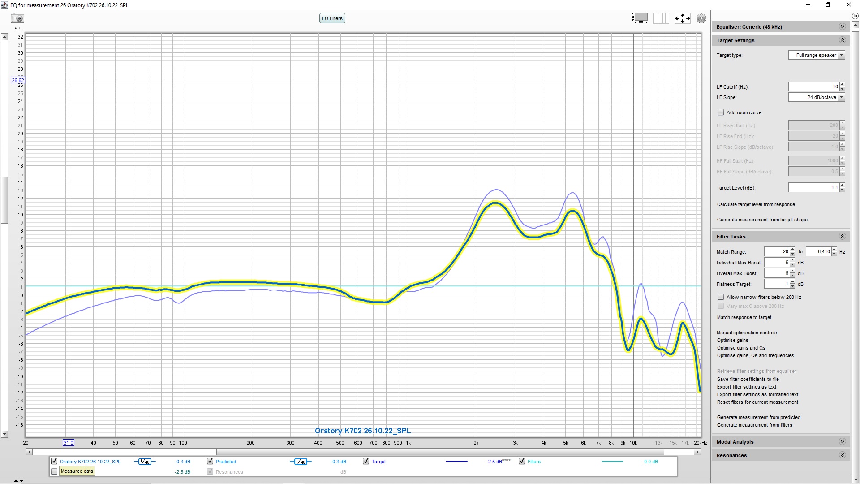Enable Add room curve checkbox
The height and width of the screenshot is (484, 860).
(x=721, y=112)
